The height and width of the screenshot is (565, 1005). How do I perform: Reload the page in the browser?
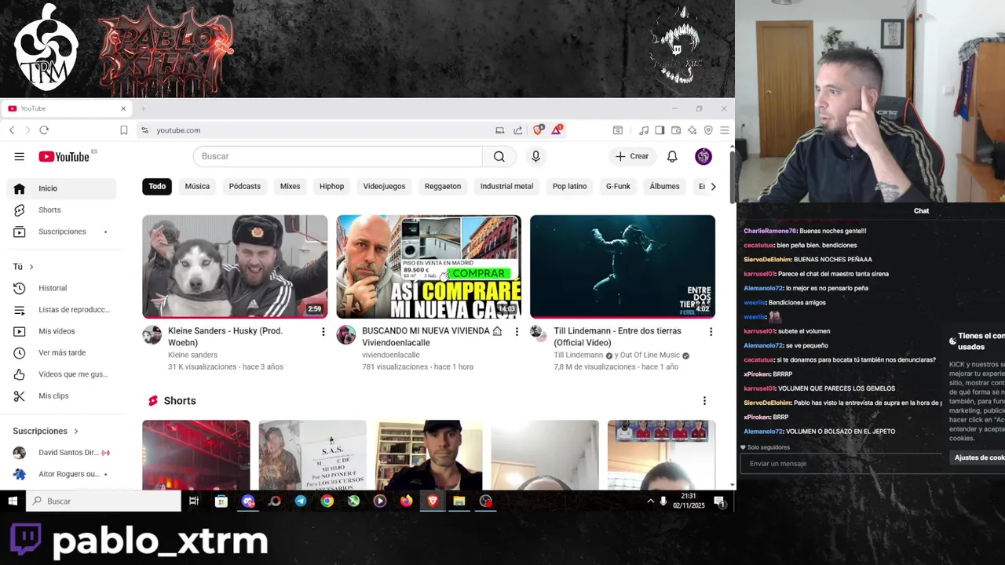(x=44, y=130)
